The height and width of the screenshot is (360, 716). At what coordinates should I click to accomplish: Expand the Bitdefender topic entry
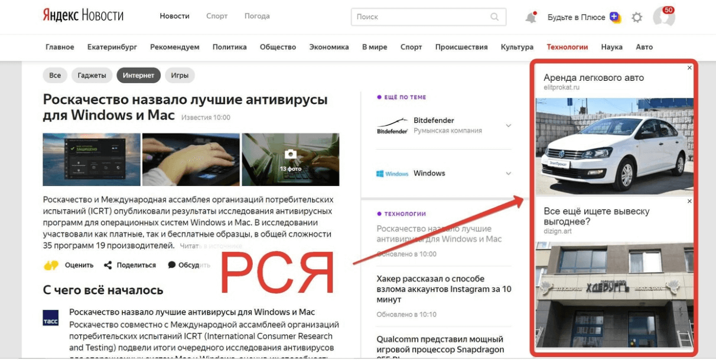pyautogui.click(x=508, y=126)
